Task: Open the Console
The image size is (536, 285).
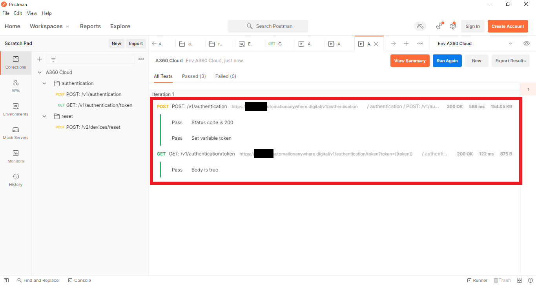Action: [x=80, y=280]
